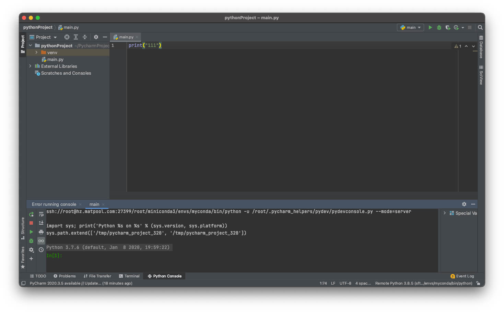Image resolution: width=504 pixels, height=312 pixels.
Task: Execute current statement in console
Action: 31,232
